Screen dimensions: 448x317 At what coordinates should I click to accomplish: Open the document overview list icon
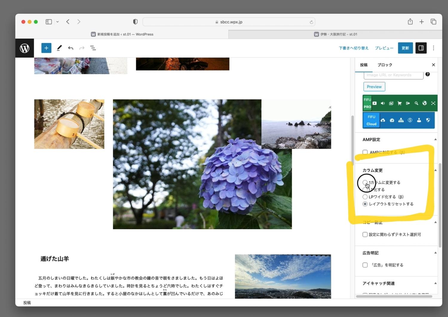93,48
